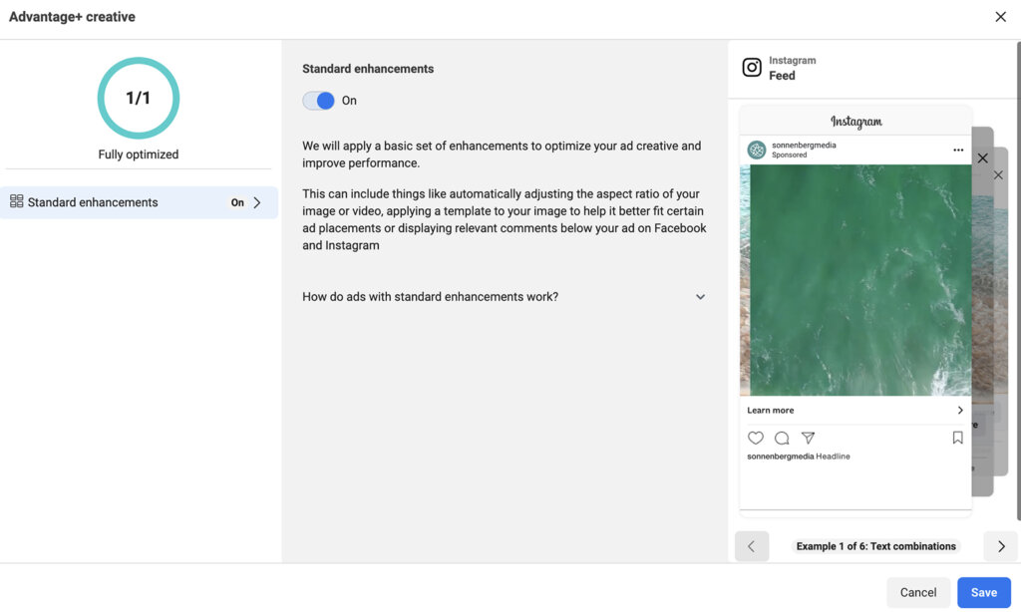This screenshot has height=612, width=1021.
Task: Save the Advantage+ creative settings
Action: point(984,592)
